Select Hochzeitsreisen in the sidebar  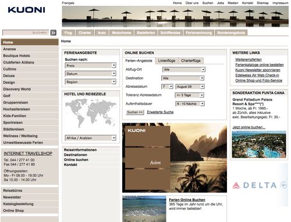[x=30, y=109]
